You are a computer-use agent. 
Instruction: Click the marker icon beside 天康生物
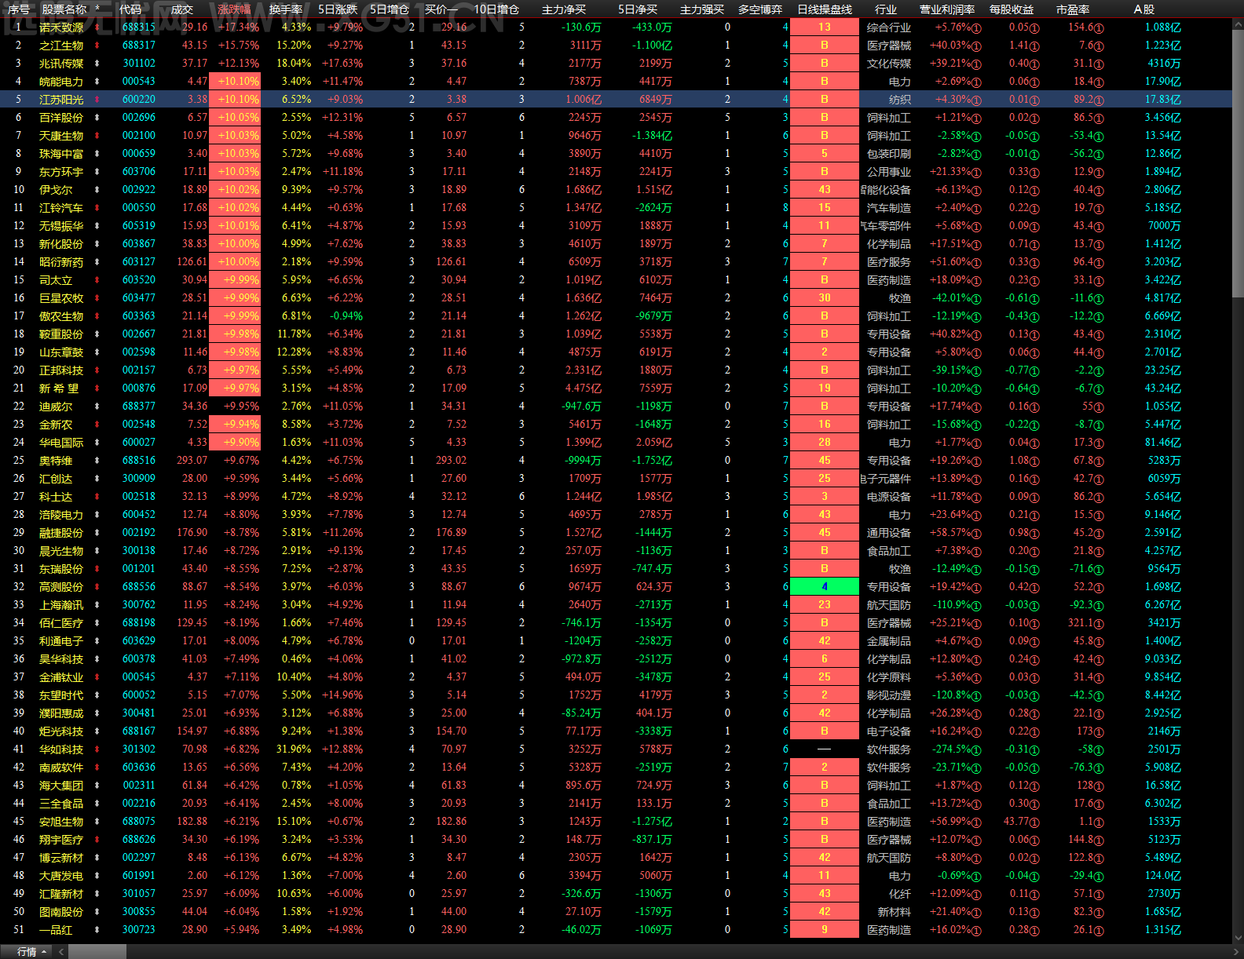tap(97, 136)
